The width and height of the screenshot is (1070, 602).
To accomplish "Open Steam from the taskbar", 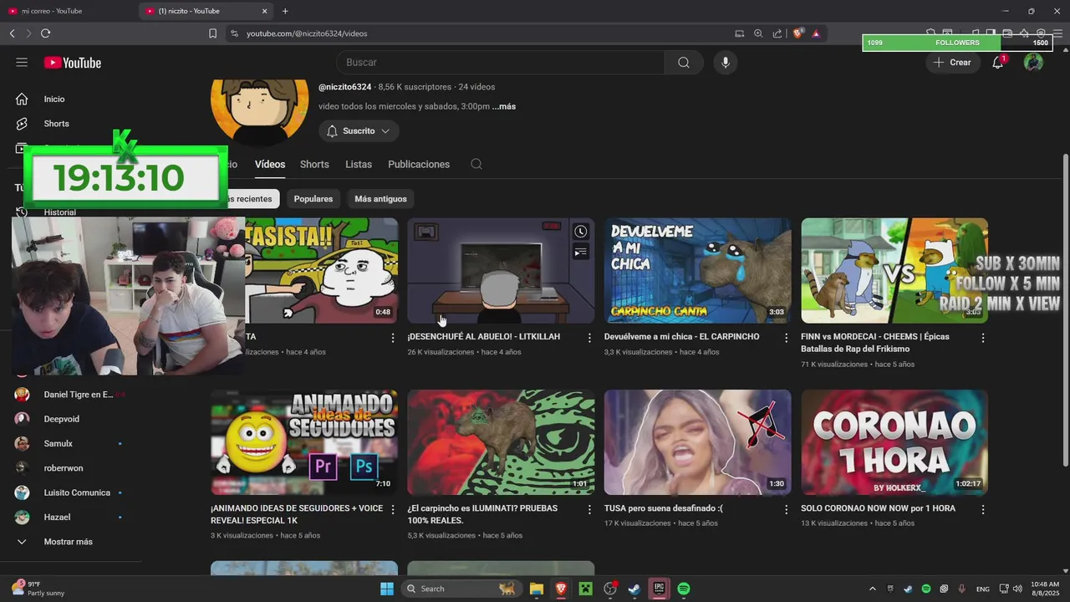I will 634,589.
